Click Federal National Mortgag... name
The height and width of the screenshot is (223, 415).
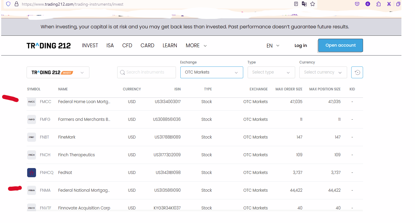pyautogui.click(x=84, y=190)
